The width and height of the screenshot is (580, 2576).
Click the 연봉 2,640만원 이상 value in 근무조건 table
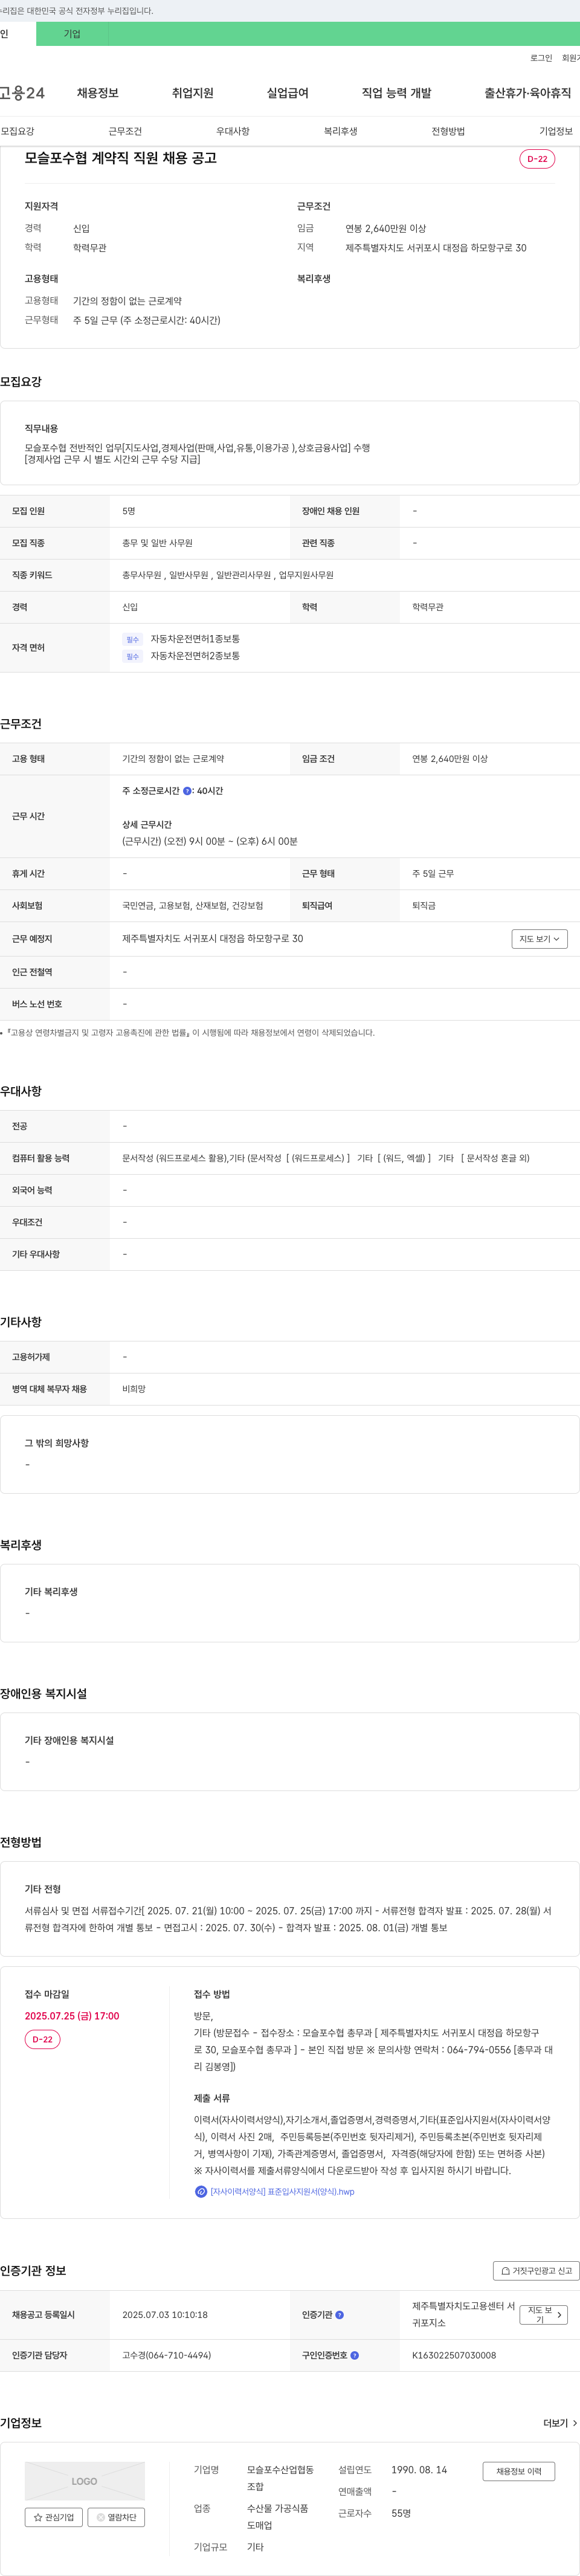pos(450,759)
